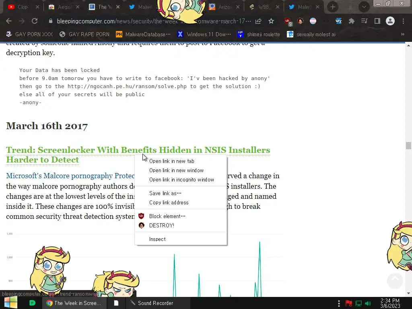412x309 pixels.
Task: Open the volume speaker tray icon
Action: tap(368, 303)
